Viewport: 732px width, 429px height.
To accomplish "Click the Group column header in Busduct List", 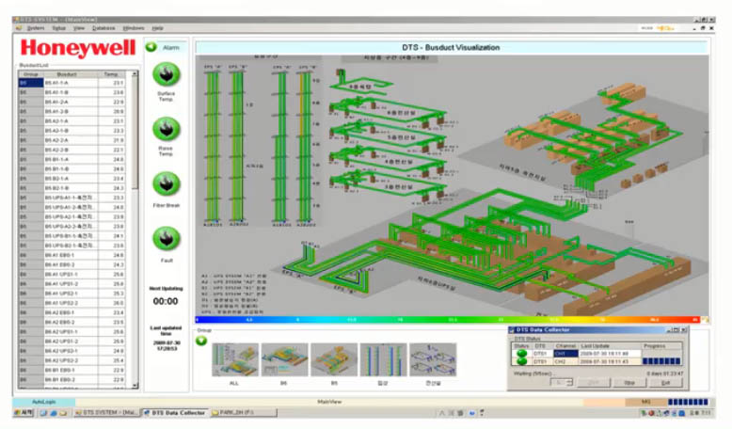I will (31, 74).
